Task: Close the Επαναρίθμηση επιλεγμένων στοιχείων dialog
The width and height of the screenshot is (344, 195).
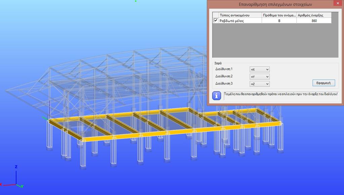Action: (338, 3)
